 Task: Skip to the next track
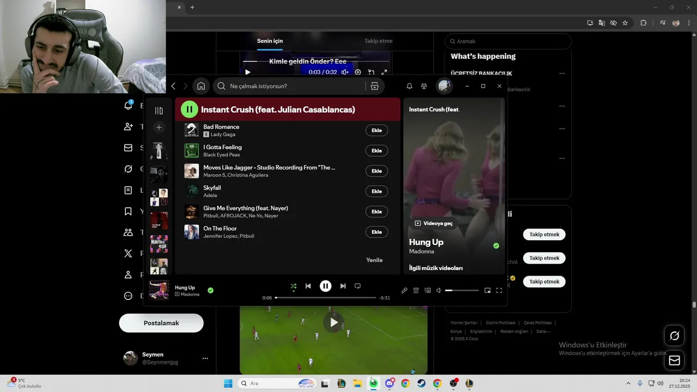click(x=343, y=286)
